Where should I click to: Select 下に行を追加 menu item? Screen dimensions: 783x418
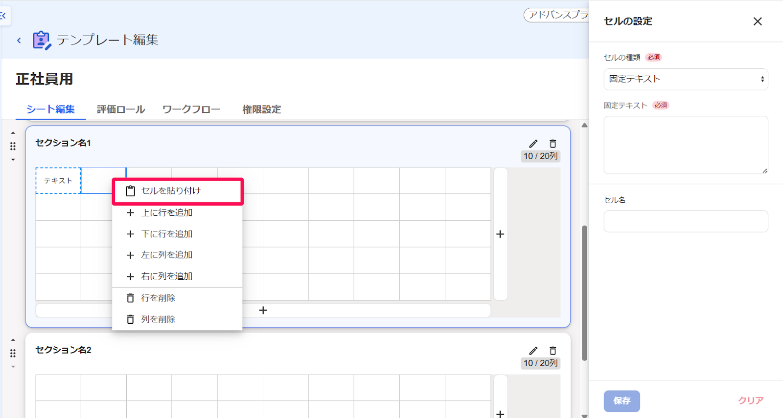(177, 234)
